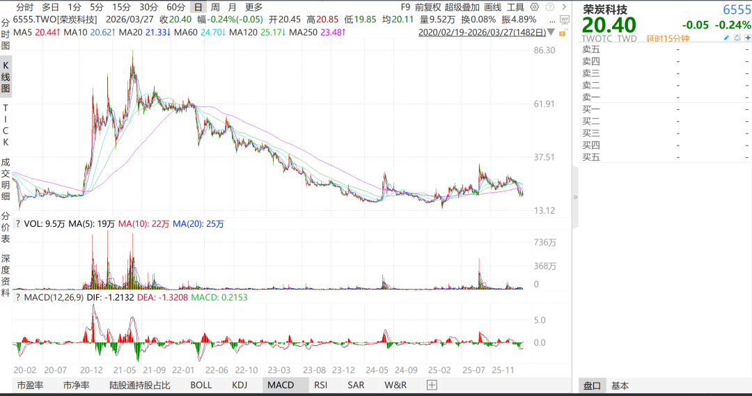
Task: Expand the date range dropdown arrow
Action: [x=552, y=33]
